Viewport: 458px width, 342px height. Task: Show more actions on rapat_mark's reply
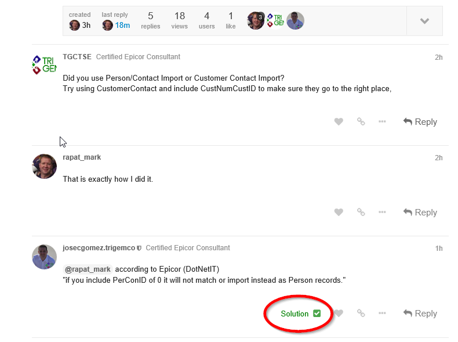point(382,212)
